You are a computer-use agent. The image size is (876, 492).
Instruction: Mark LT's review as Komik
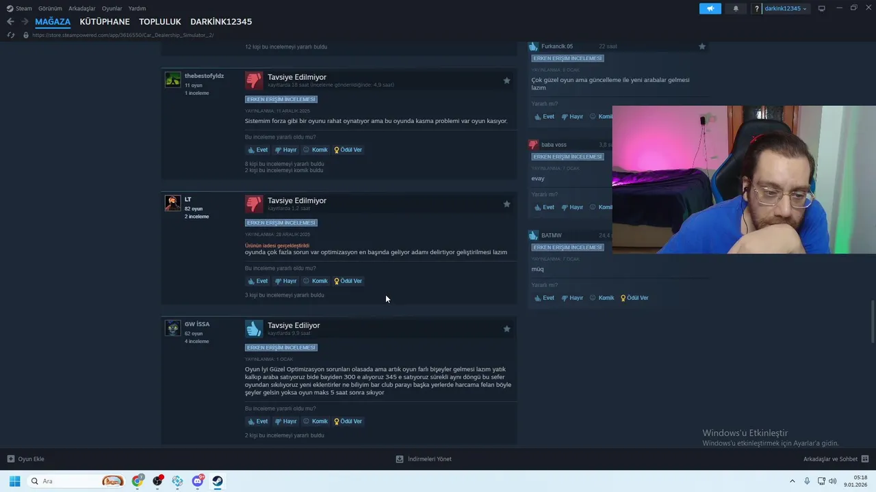click(x=315, y=281)
